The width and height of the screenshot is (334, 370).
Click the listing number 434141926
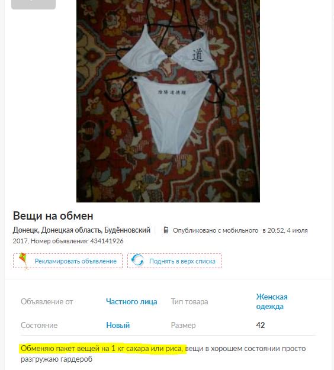click(x=107, y=241)
